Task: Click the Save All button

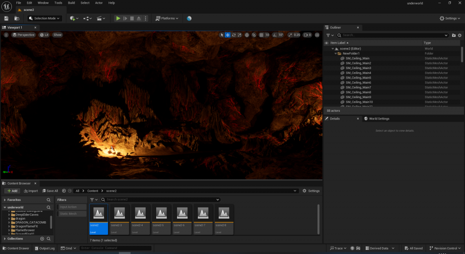Action: click(50, 191)
